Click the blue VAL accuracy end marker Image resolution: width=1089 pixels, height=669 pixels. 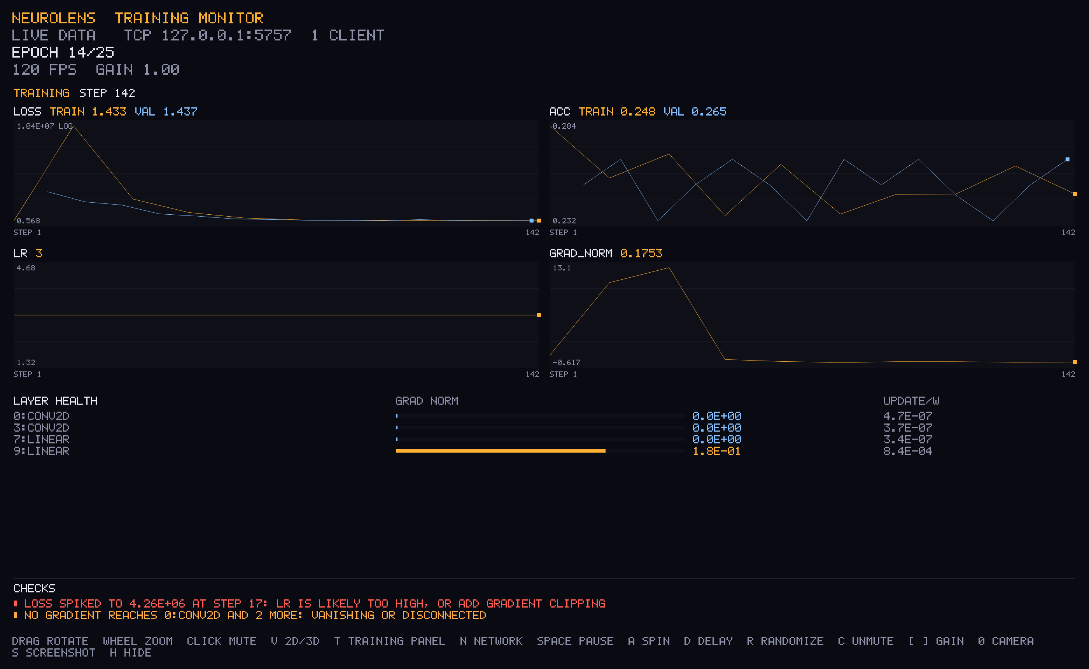[1067, 159]
